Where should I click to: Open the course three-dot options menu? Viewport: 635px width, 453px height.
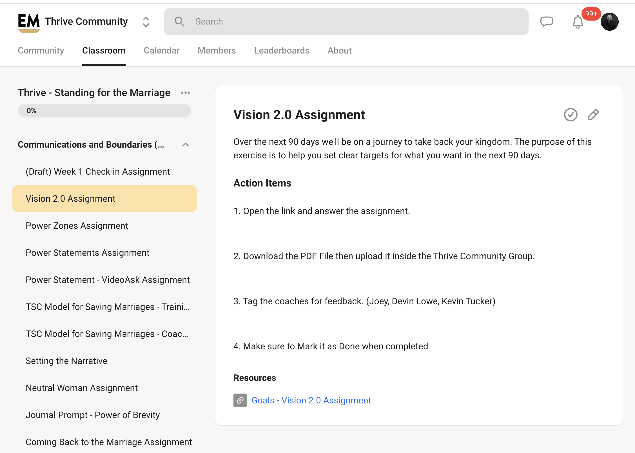[186, 93]
